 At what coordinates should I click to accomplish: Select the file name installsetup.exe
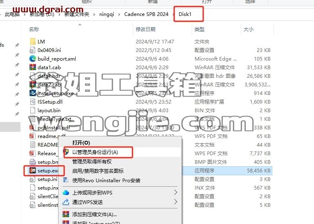(x=56, y=93)
